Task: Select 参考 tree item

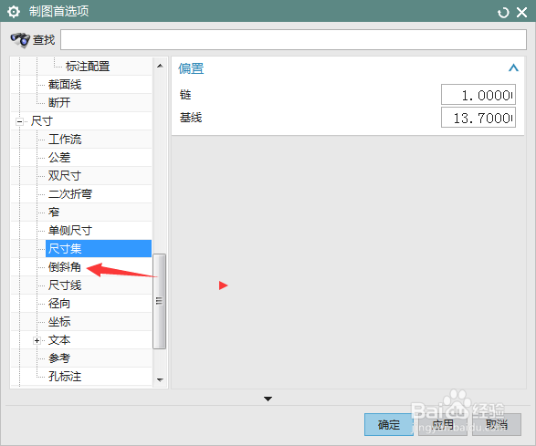Action: tap(59, 358)
